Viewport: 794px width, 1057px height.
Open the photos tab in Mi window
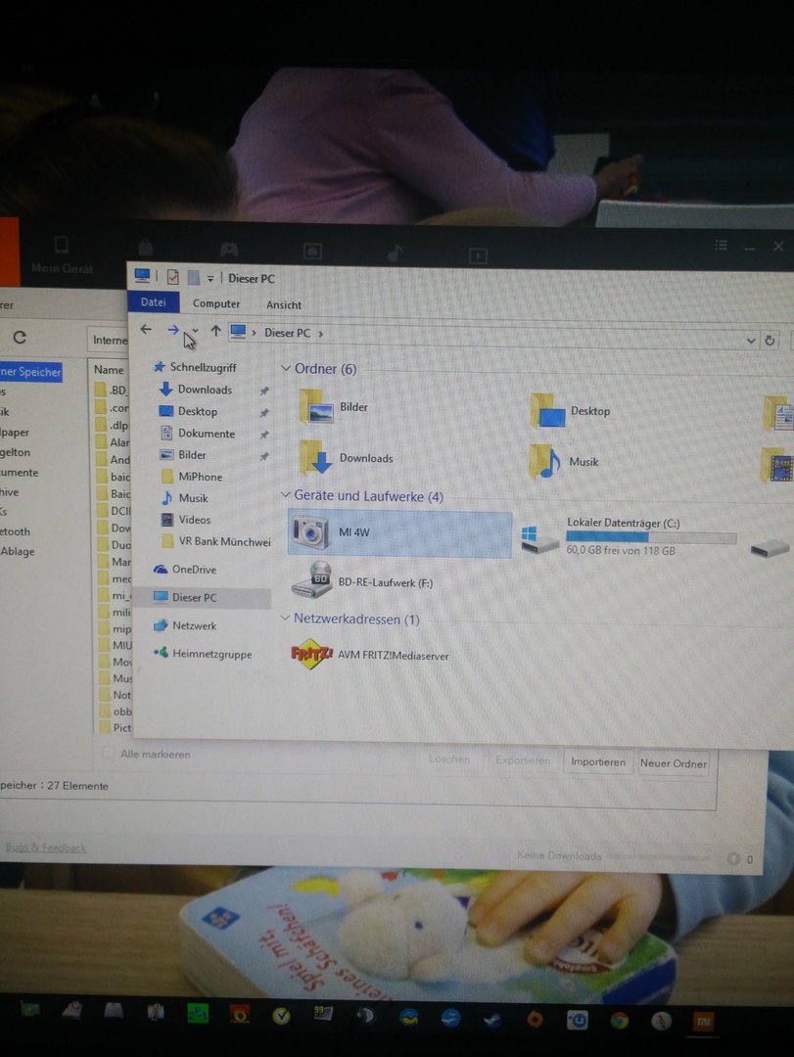[312, 252]
